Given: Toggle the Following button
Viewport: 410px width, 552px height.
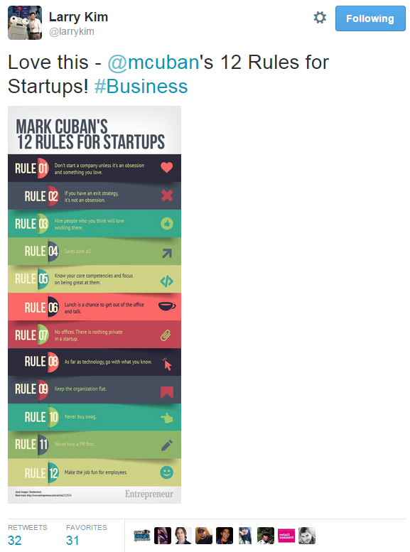Looking at the screenshot, I should [x=370, y=18].
